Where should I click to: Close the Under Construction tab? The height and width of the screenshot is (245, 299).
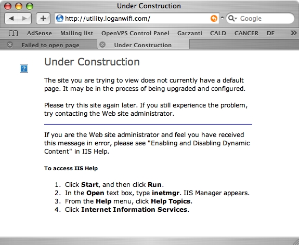click(x=102, y=45)
